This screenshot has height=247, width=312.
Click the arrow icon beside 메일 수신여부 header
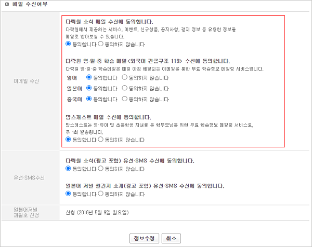[6, 4]
